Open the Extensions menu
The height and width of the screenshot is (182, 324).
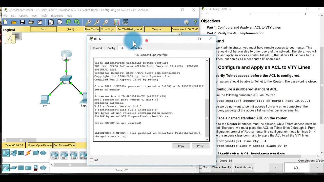(x=57, y=16)
